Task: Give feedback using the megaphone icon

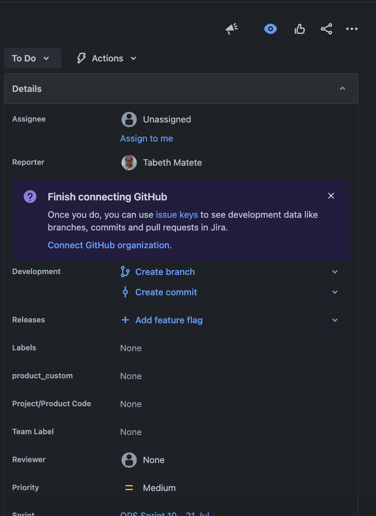Action: [231, 29]
